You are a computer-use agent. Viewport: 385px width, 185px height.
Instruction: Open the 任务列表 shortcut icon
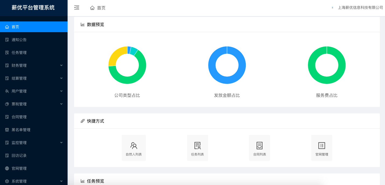point(198,146)
